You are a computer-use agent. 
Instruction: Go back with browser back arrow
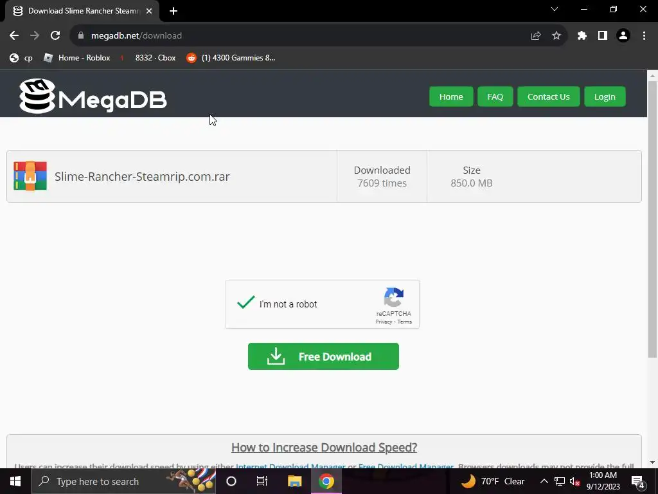click(14, 36)
